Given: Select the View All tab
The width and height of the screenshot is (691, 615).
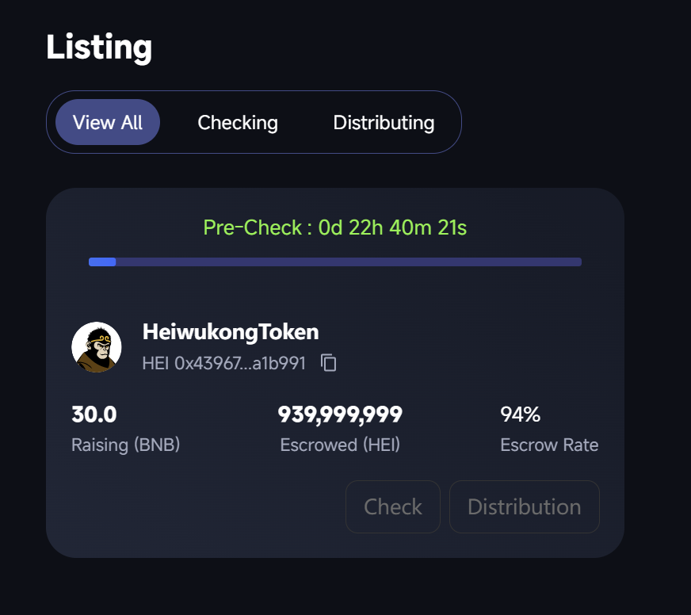Looking at the screenshot, I should (108, 123).
